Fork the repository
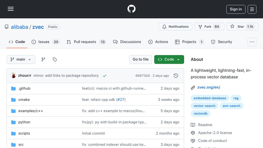This screenshot has height=148, width=263. 209,27
